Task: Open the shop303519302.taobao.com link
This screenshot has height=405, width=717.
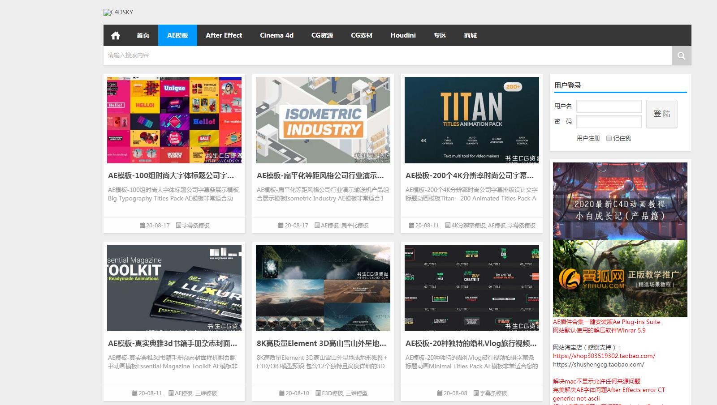Action: click(x=604, y=356)
